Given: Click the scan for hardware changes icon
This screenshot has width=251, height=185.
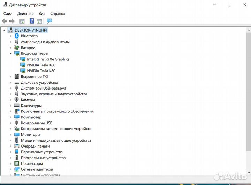Looking at the screenshot, I should [x=49, y=21].
